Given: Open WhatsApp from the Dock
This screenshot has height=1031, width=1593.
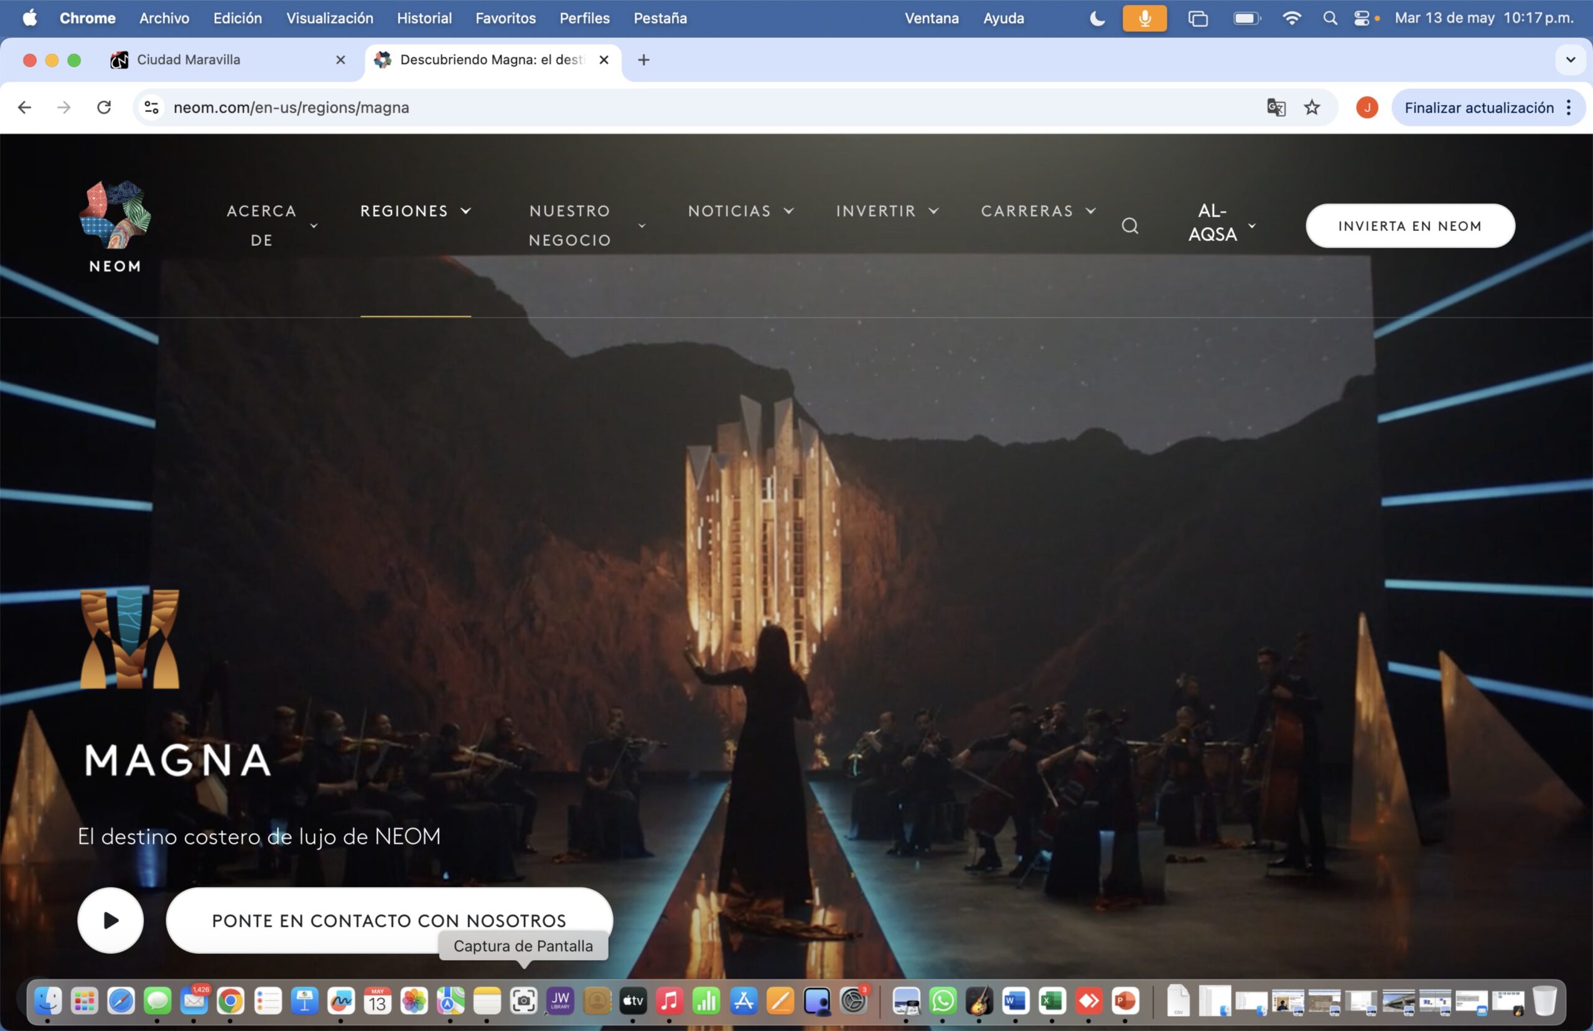Looking at the screenshot, I should click(942, 1001).
